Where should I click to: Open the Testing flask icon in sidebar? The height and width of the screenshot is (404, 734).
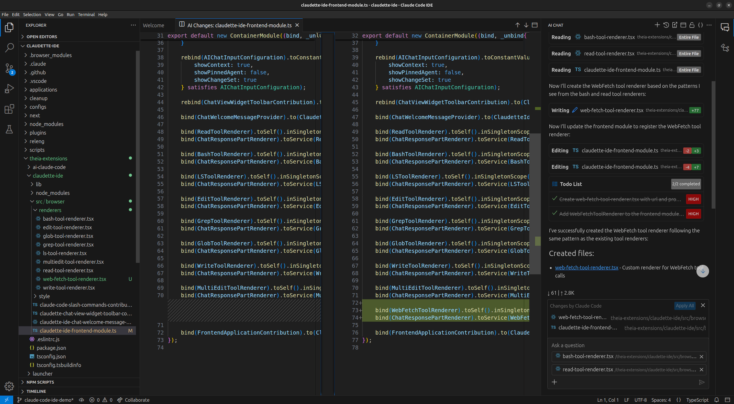tap(9, 129)
